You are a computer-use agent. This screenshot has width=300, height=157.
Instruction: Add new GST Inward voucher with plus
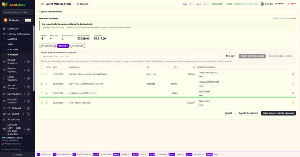click(x=28, y=114)
